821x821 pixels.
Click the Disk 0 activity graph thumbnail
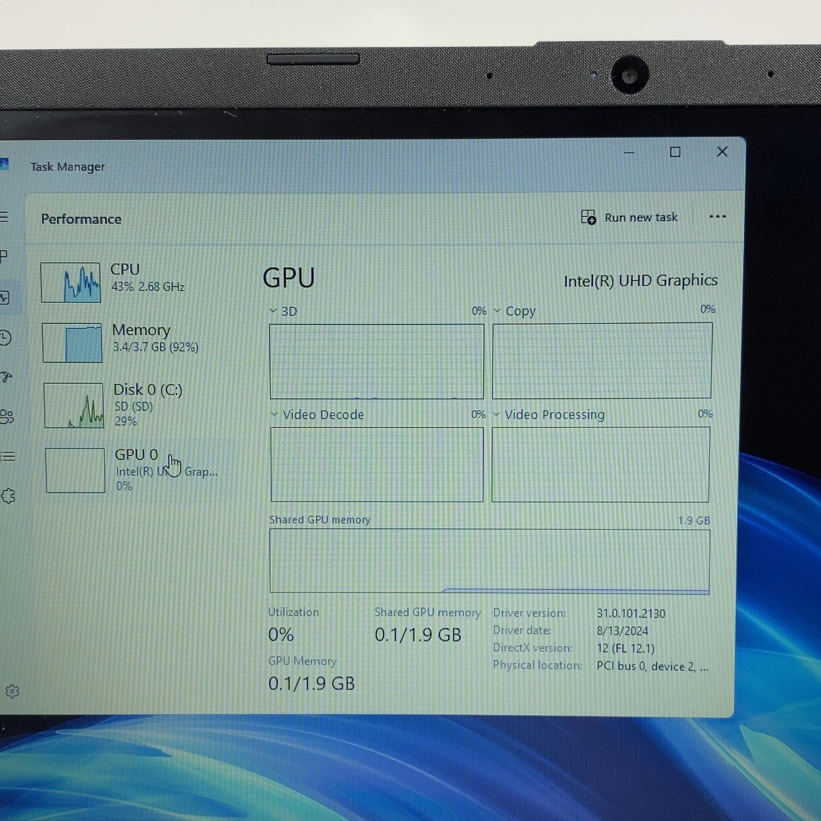pos(74,406)
